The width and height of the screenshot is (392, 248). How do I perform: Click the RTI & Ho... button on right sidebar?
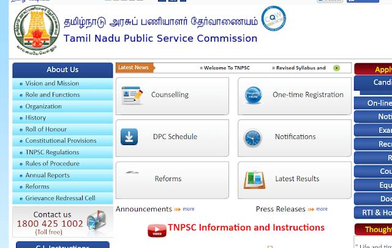373,212
